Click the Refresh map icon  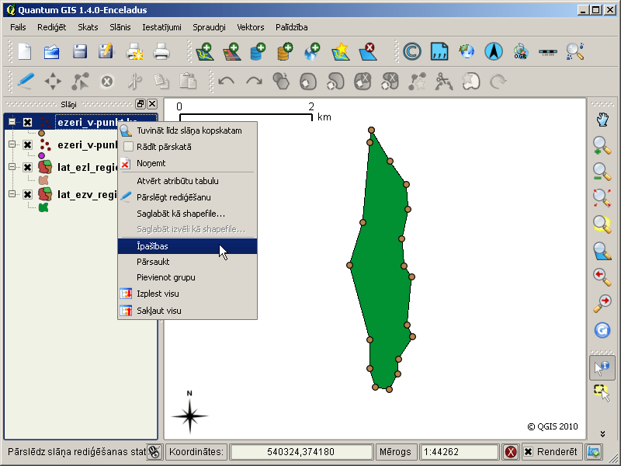602,330
